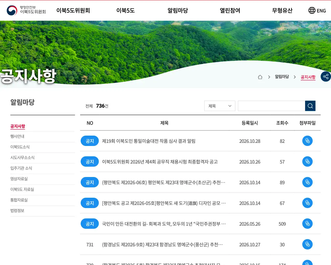Click the date 2026.05.26

click(250, 224)
